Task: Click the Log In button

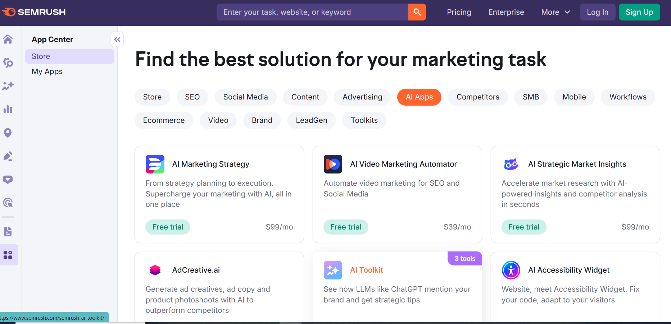Action: (597, 12)
